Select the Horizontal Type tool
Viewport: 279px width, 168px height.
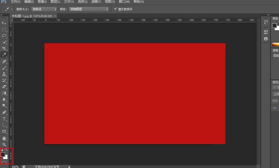point(4,119)
